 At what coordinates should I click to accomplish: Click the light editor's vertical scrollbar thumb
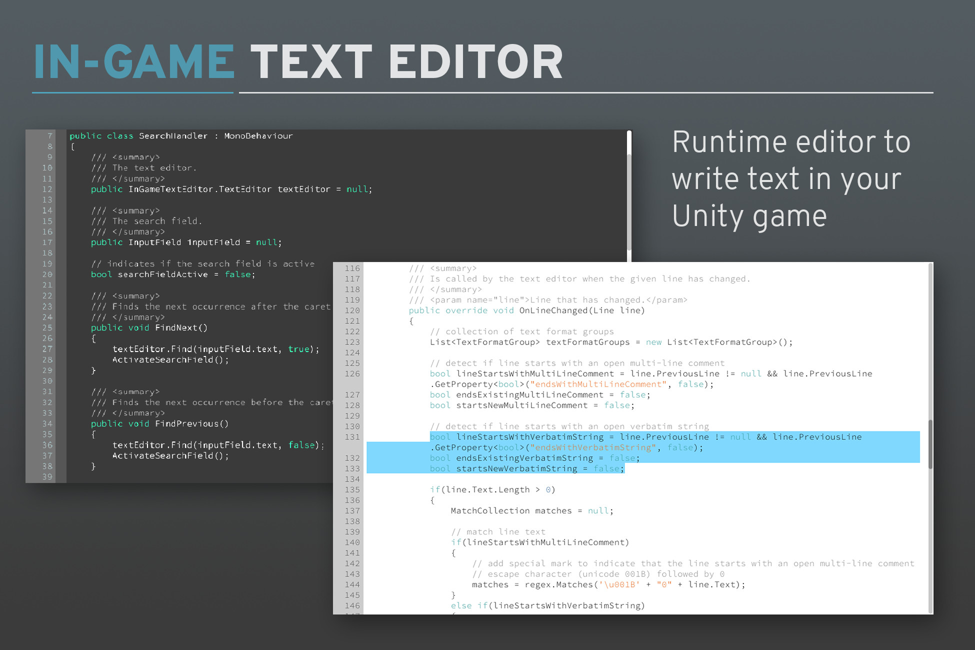[x=930, y=444]
